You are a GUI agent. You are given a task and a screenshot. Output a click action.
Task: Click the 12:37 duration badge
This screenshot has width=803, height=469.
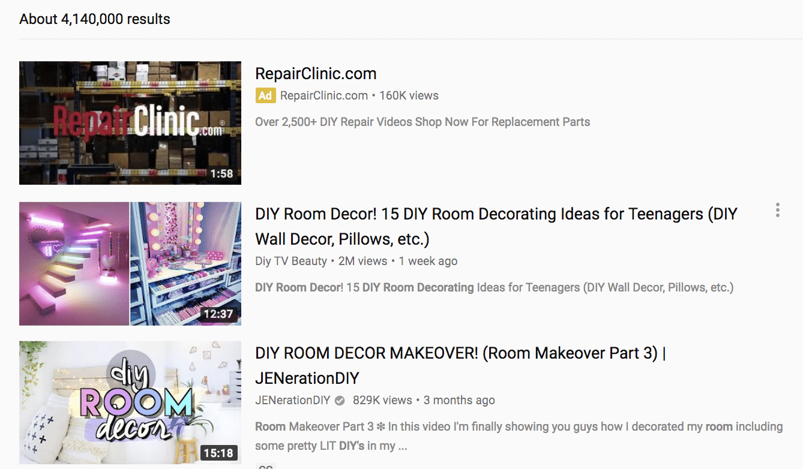(218, 314)
